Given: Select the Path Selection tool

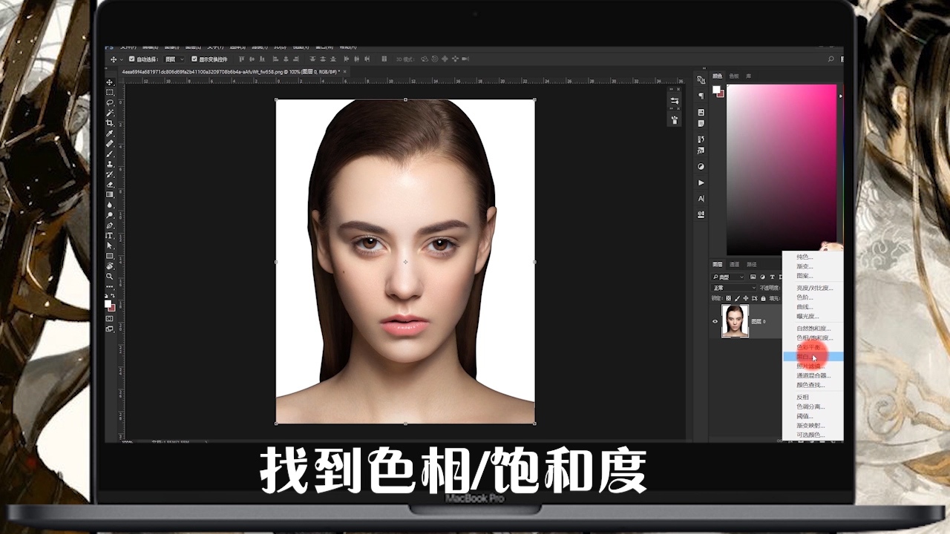Looking at the screenshot, I should coord(110,245).
